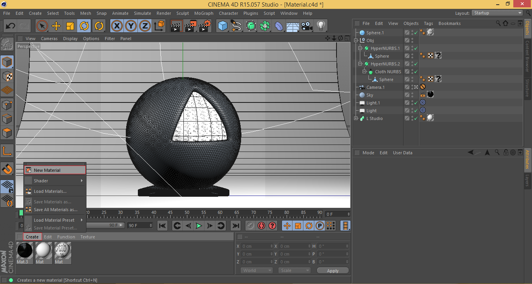
Task: Click the Apply button
Action: coord(333,271)
